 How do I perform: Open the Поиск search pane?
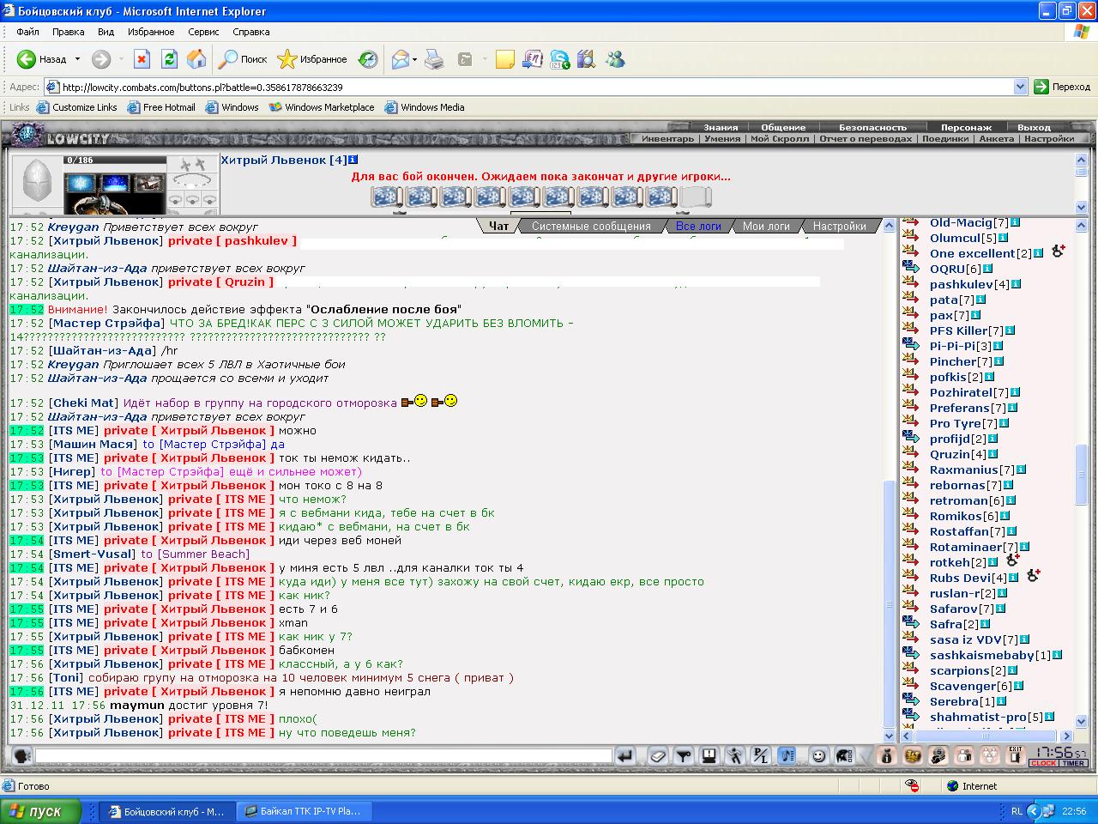coord(243,59)
